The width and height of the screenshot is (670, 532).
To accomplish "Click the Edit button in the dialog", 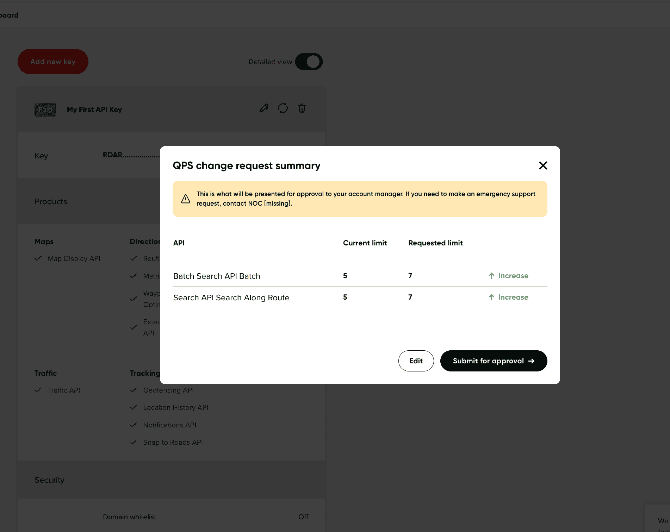I will tap(416, 361).
